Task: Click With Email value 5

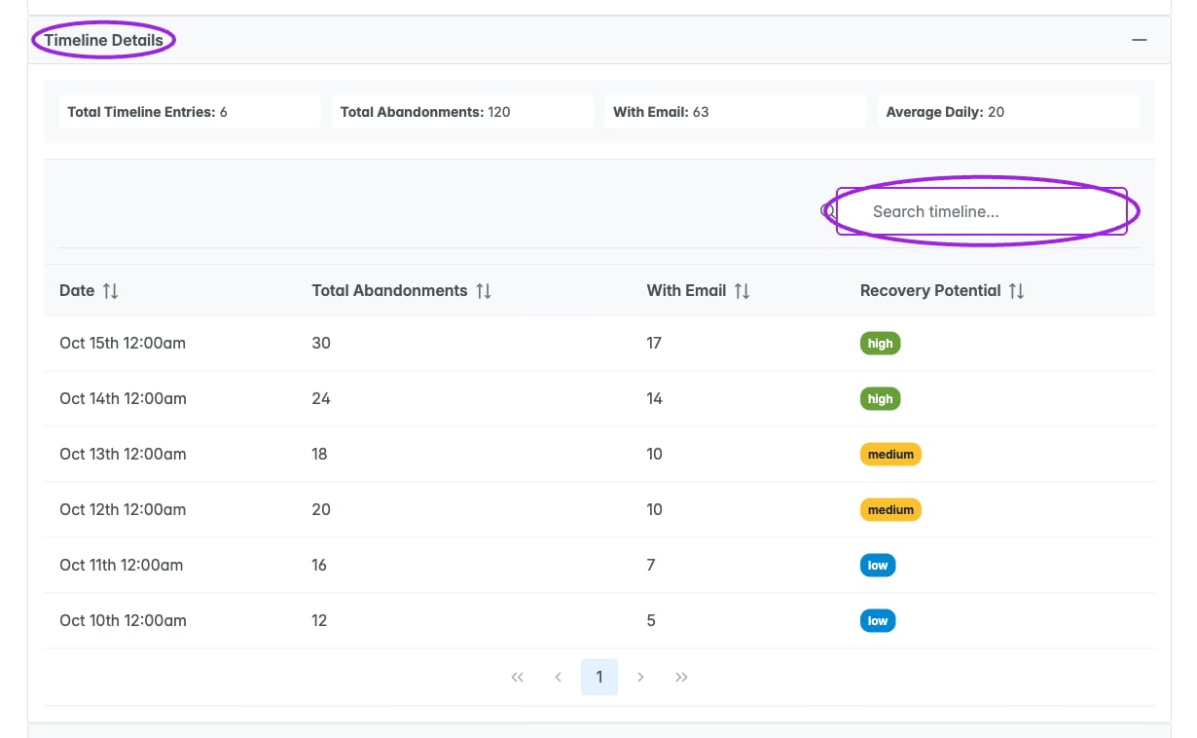Action: pyautogui.click(x=651, y=620)
